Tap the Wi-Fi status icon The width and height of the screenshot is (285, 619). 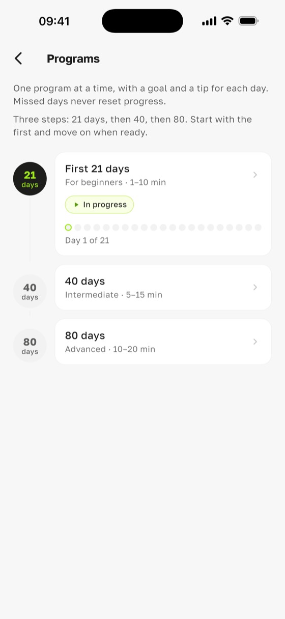click(x=227, y=21)
